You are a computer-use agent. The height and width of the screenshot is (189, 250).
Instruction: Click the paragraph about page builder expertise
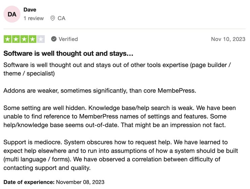(117, 68)
